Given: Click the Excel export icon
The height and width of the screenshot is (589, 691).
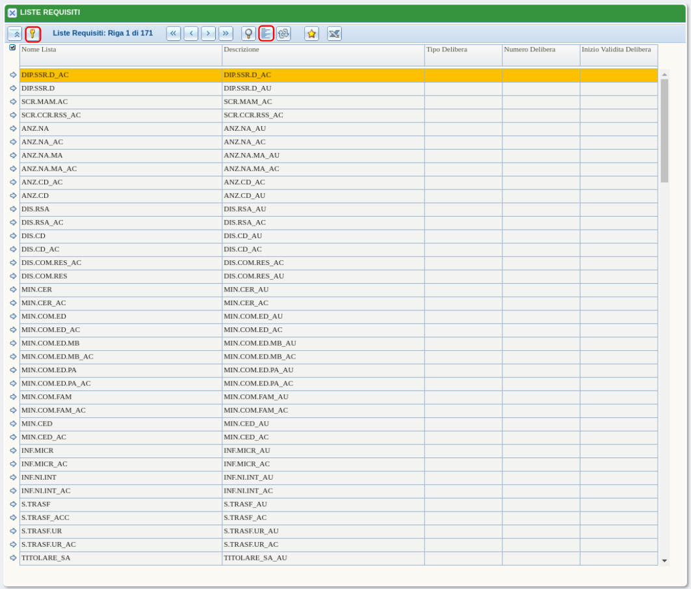Looking at the screenshot, I should [x=334, y=34].
